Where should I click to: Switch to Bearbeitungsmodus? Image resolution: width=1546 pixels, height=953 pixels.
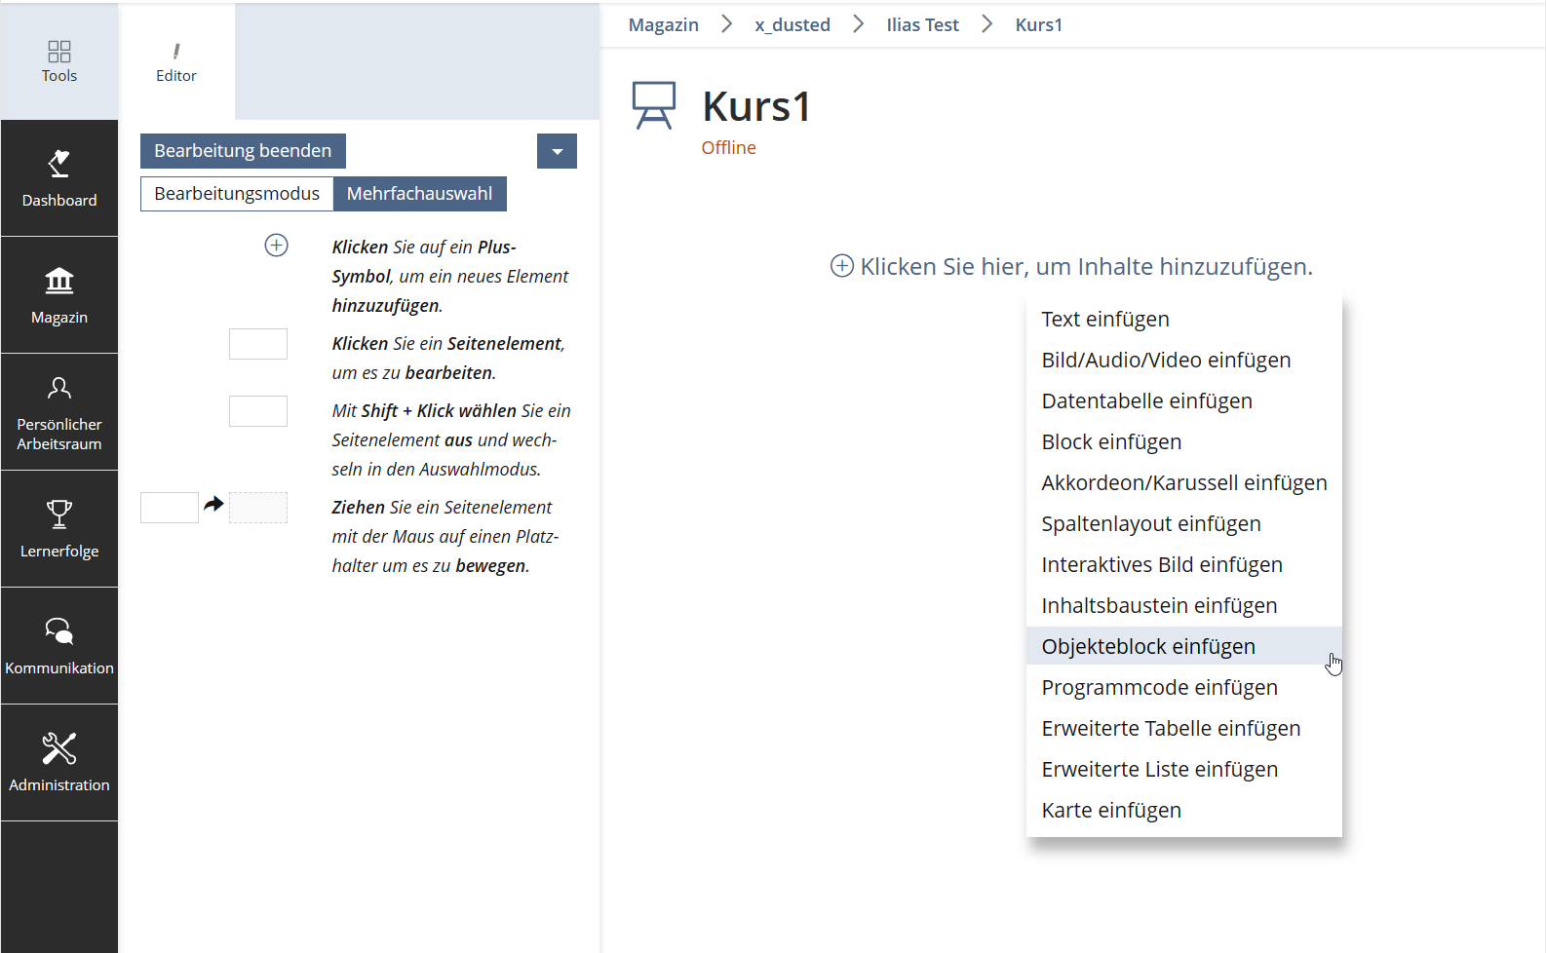point(237,194)
